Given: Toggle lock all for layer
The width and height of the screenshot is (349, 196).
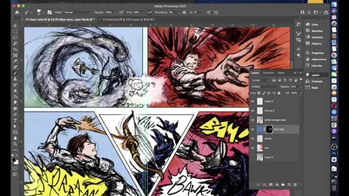Looking at the screenshot, I should coord(279,93).
